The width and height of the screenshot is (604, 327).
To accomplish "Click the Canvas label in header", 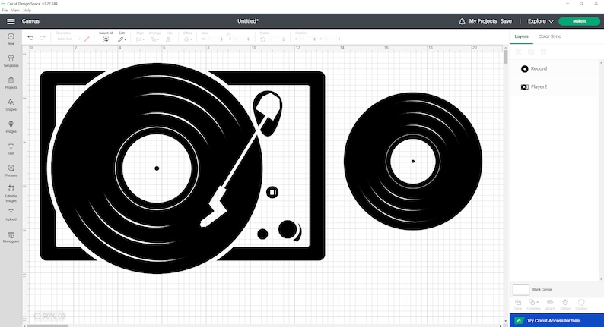I will click(x=30, y=21).
